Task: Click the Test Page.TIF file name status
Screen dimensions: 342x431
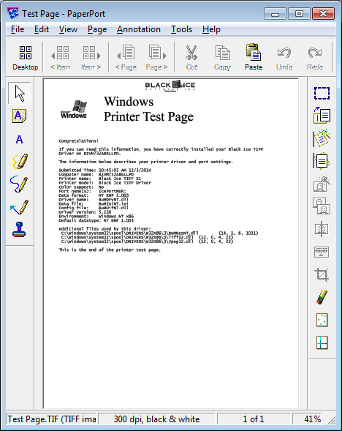Action: point(51,419)
